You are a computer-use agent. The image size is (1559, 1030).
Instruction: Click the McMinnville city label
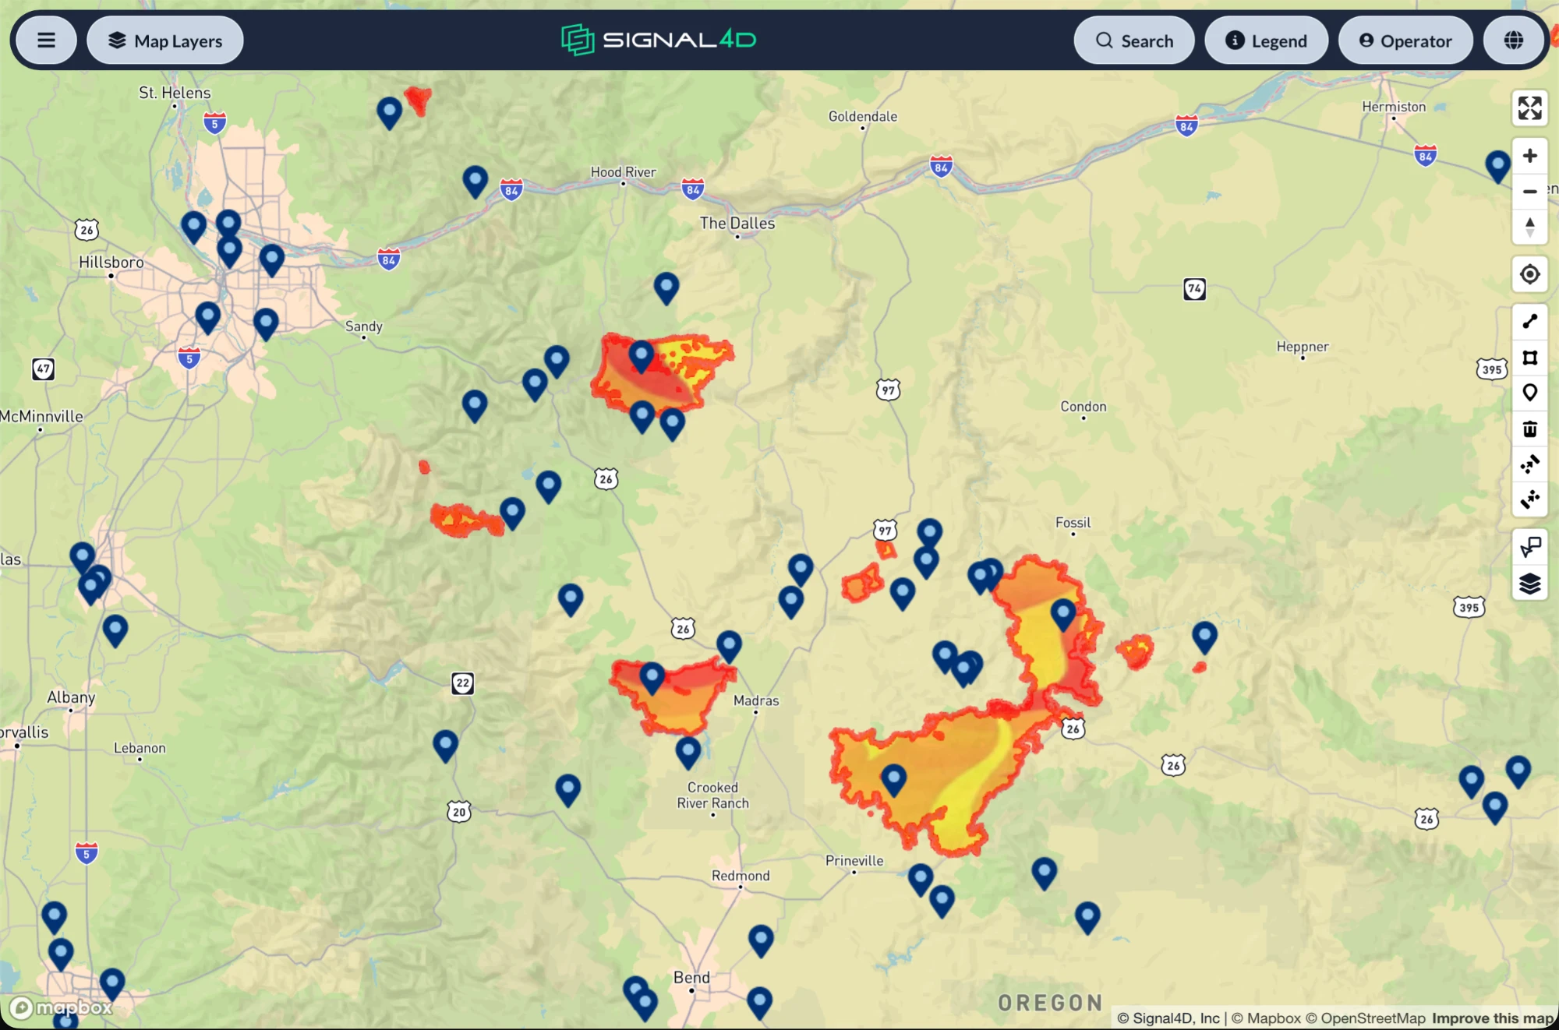tap(42, 416)
